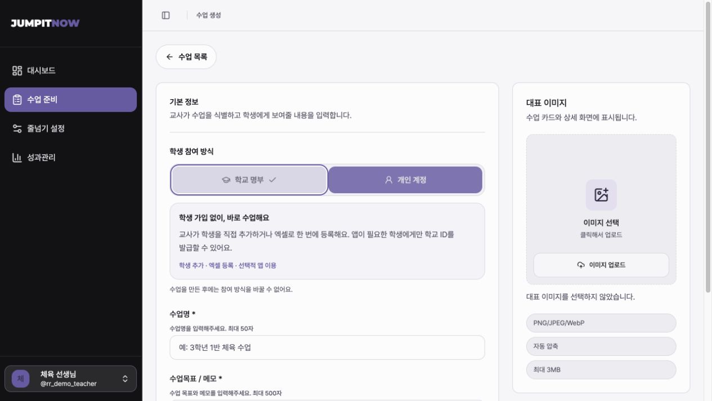The width and height of the screenshot is (712, 401).
Task: Expand the 체육 선생님 account switcher
Action: (70, 379)
